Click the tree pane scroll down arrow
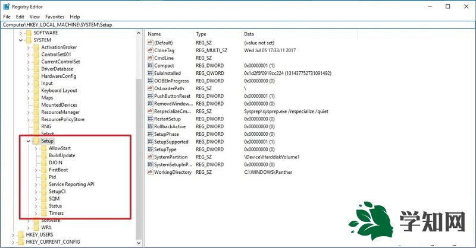 [x=139, y=243]
